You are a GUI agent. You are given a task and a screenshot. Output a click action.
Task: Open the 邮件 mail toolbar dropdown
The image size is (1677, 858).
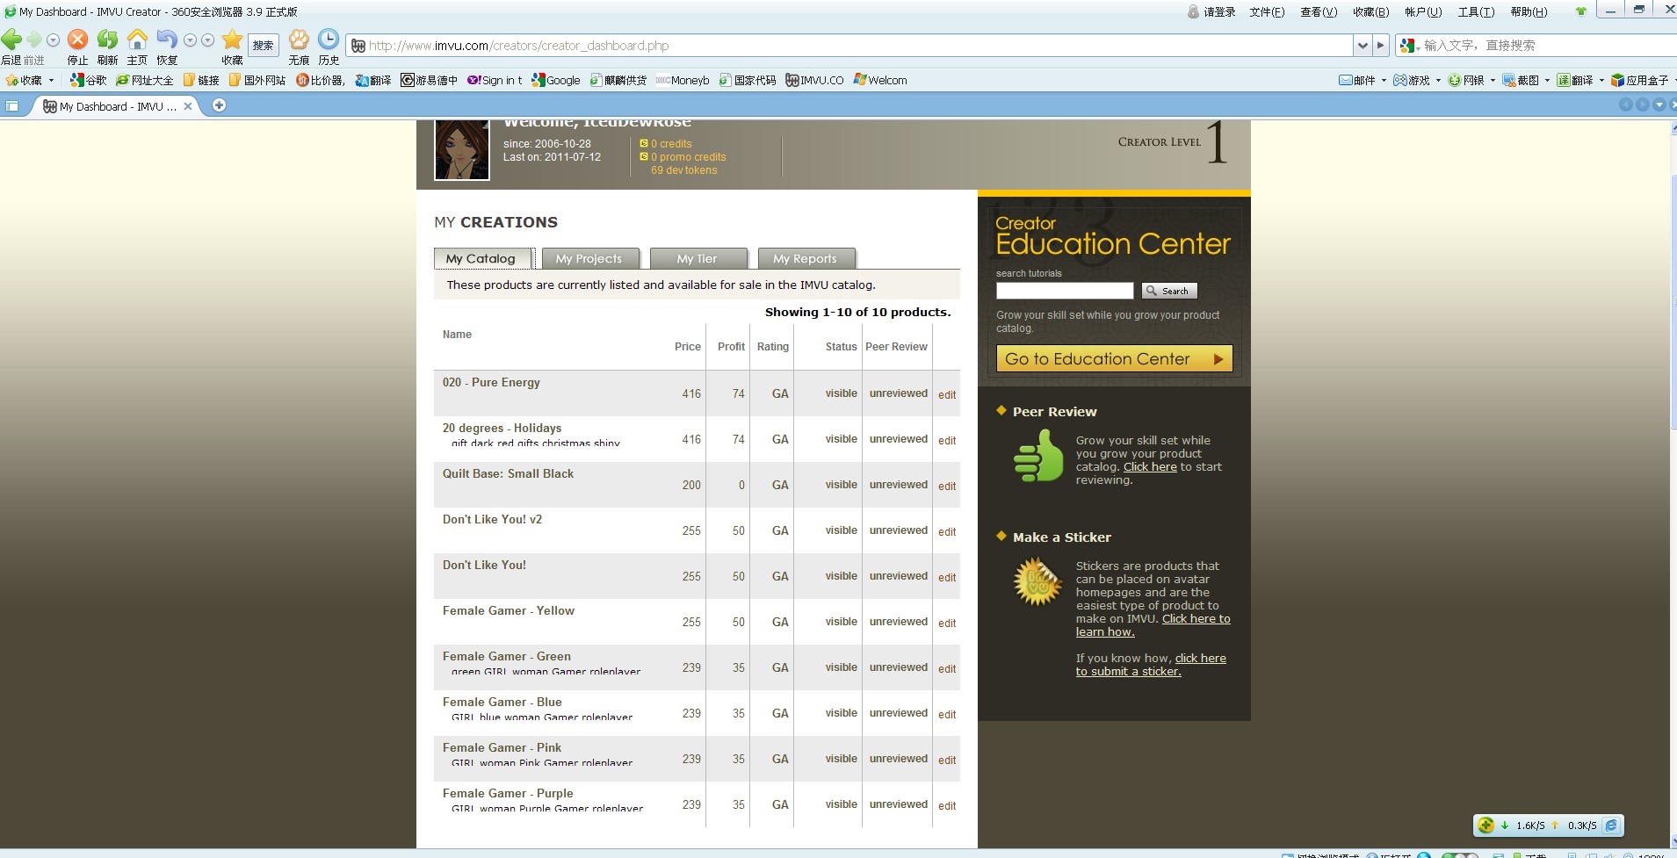pos(1384,80)
